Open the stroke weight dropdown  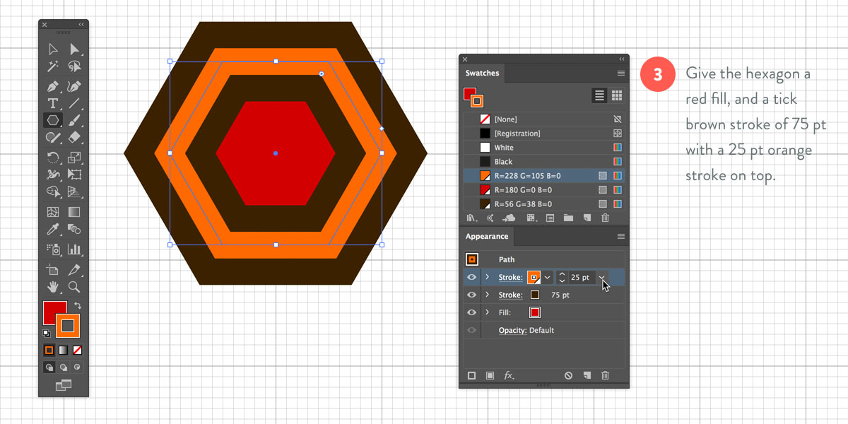602,278
